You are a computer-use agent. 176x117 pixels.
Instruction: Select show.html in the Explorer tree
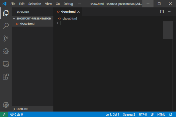pyautogui.click(x=33, y=24)
